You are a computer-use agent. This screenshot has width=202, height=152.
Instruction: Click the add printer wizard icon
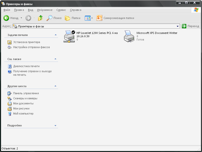click(x=10, y=42)
